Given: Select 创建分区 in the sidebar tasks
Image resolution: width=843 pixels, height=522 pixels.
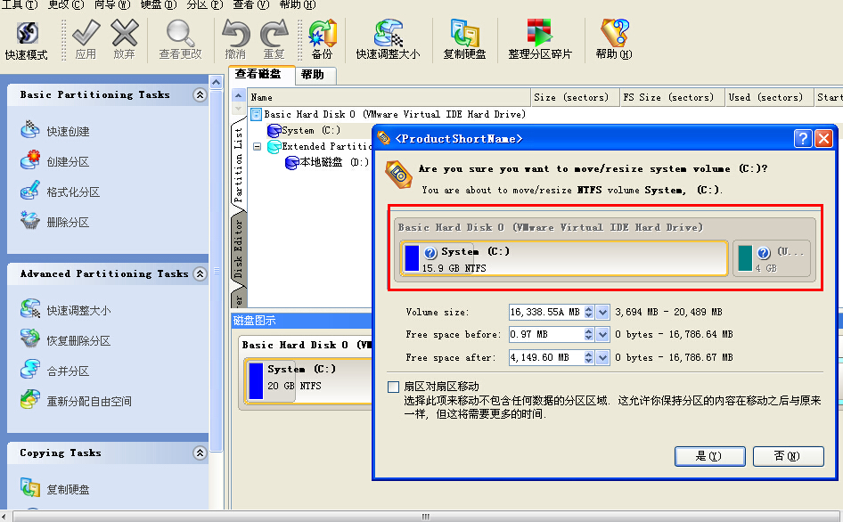Looking at the screenshot, I should pyautogui.click(x=68, y=162).
